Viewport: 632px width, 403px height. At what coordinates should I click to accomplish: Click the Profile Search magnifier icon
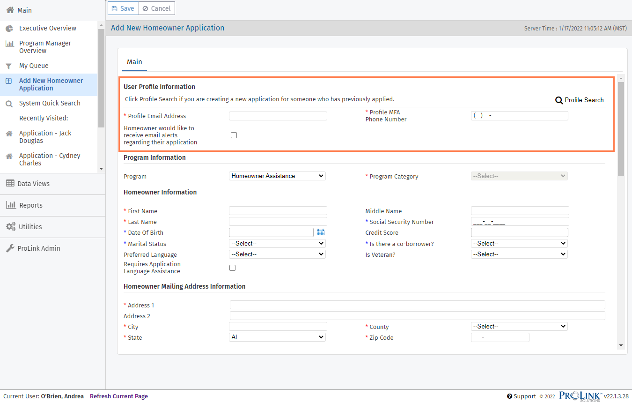click(559, 100)
